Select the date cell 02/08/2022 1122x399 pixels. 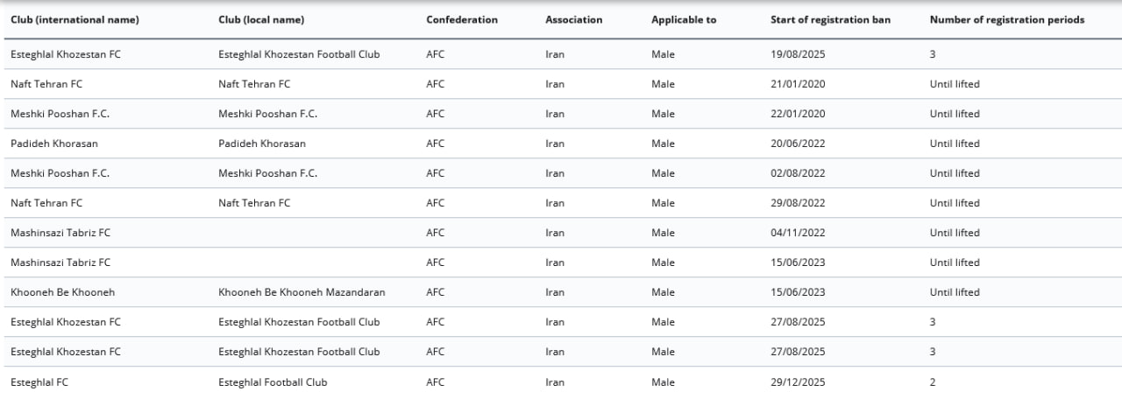798,173
